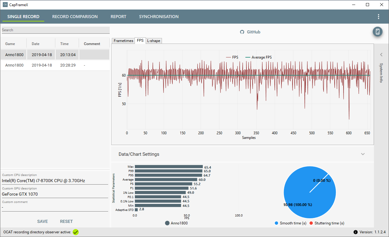The height and width of the screenshot is (237, 389).
Task: Click the Anno1800 bar chart legend dot
Action: 167,223
